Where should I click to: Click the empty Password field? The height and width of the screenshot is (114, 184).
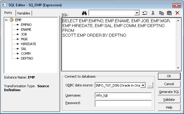pyautogui.click(x=123, y=103)
